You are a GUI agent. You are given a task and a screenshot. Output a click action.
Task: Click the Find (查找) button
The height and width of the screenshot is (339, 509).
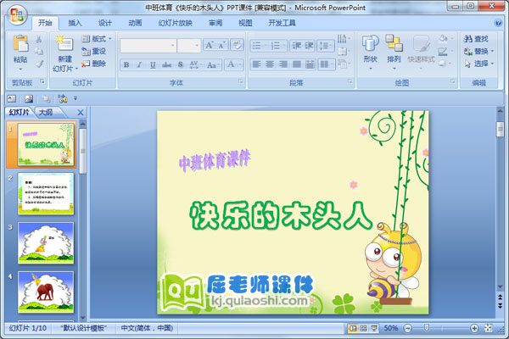476,39
